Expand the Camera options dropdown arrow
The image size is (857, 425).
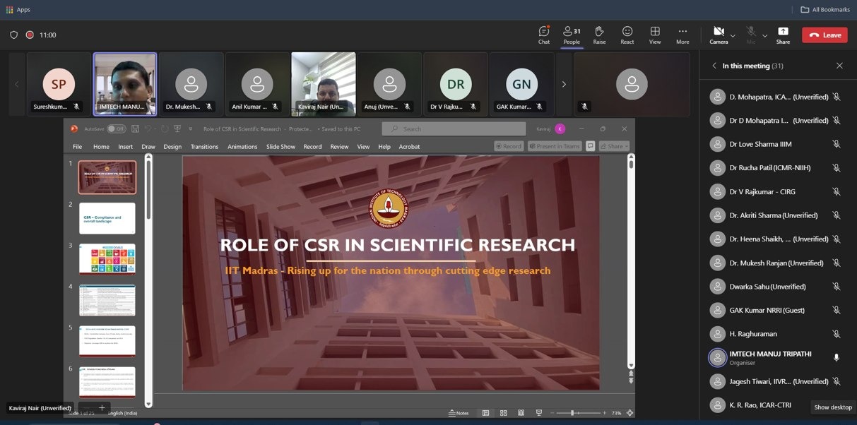[x=733, y=35]
